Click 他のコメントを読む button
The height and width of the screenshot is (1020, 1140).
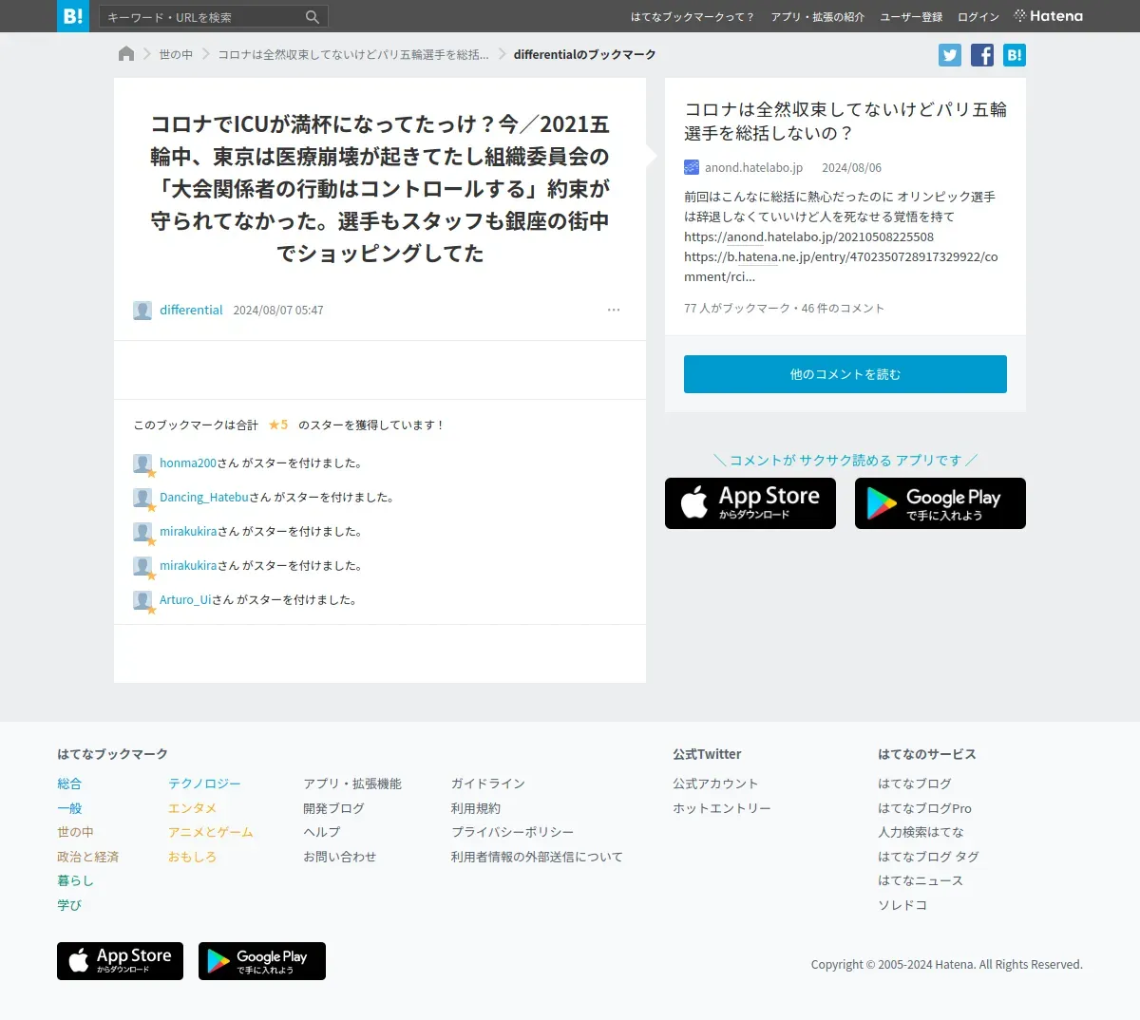845,374
